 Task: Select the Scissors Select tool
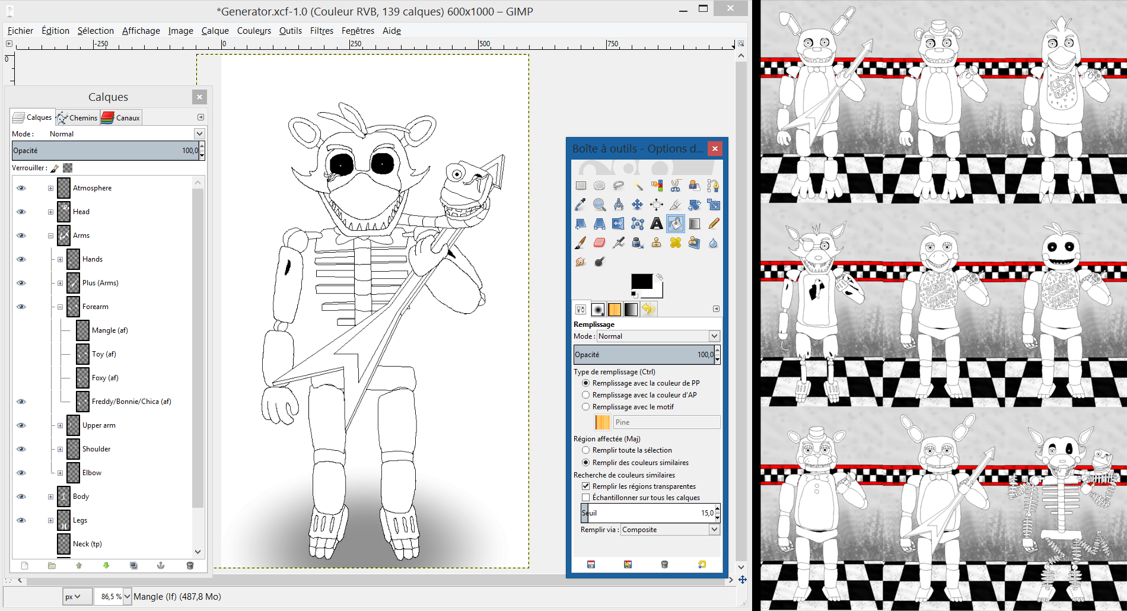click(676, 186)
